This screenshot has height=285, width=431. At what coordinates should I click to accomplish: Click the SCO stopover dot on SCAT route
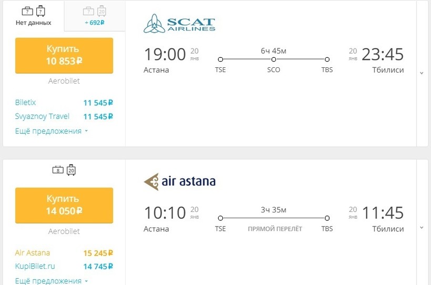point(273,59)
